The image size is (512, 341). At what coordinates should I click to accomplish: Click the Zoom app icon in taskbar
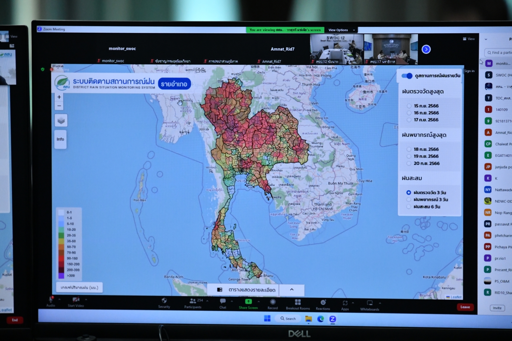click(332, 319)
